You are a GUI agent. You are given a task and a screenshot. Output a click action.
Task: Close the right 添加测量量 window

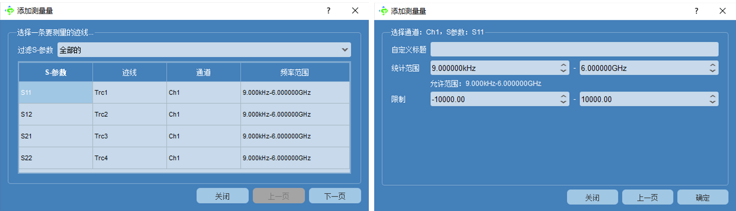723,10
